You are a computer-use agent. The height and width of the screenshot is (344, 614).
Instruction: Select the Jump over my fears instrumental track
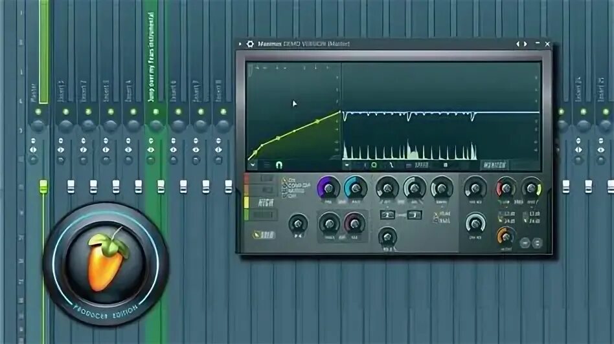pyautogui.click(x=152, y=57)
